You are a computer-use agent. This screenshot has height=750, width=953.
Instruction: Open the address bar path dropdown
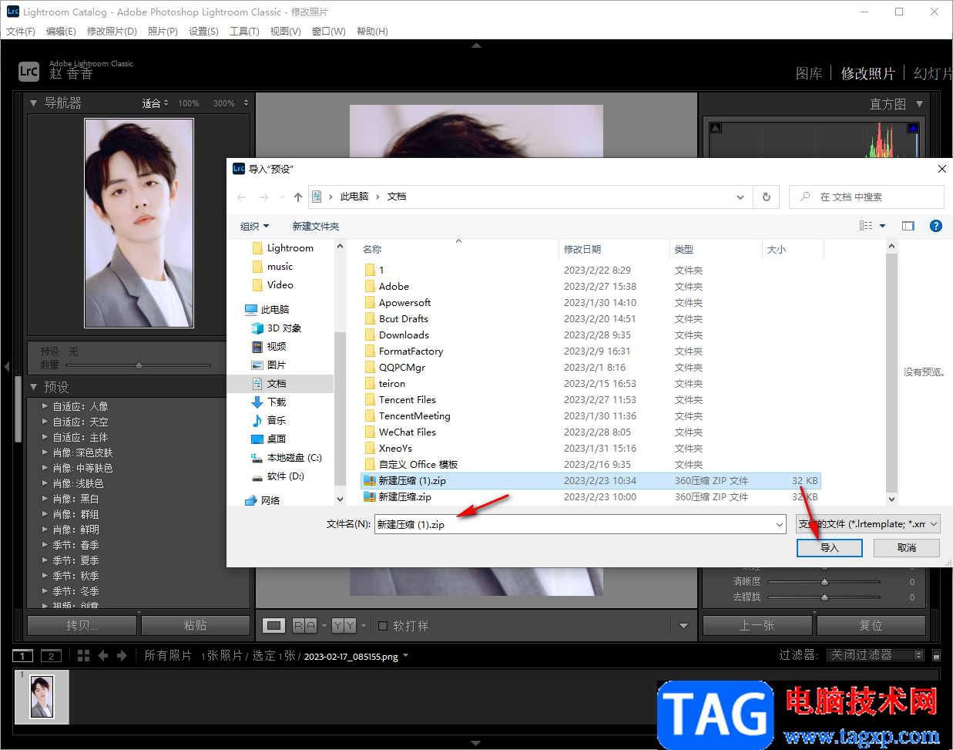(x=740, y=197)
